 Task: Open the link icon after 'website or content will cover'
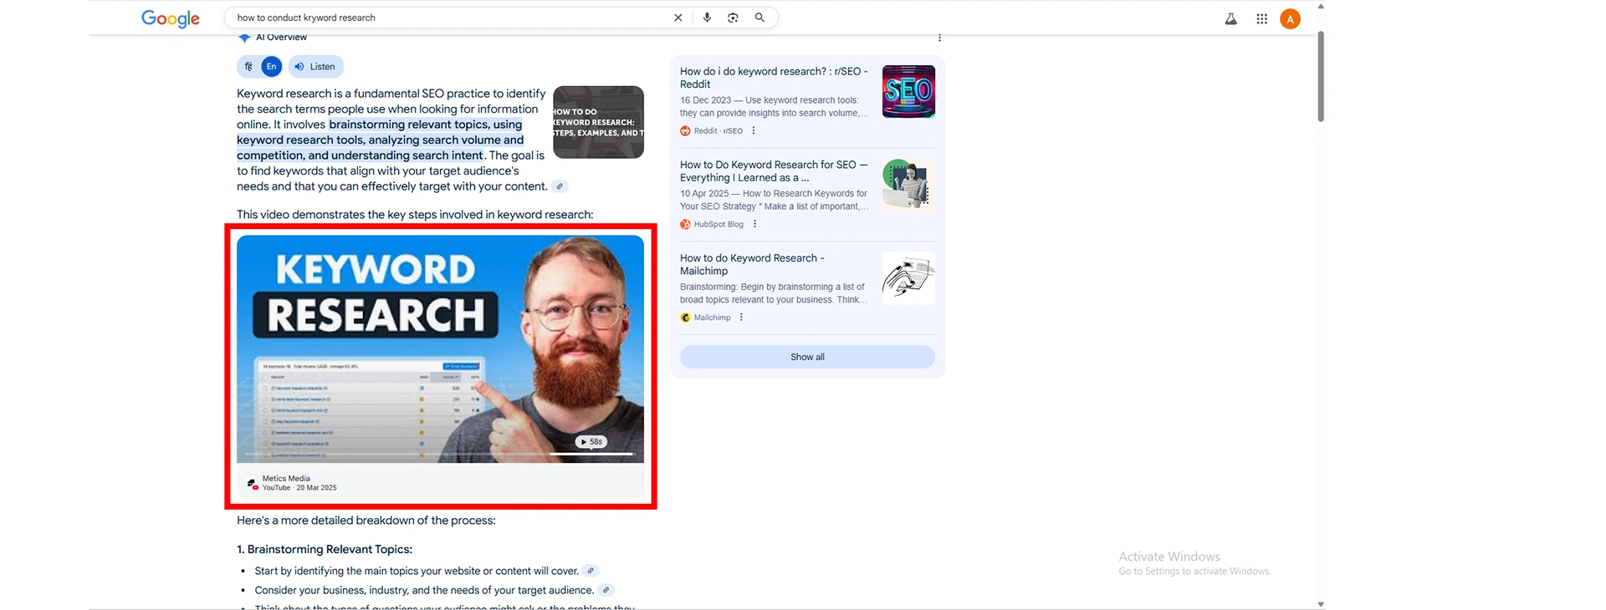pyautogui.click(x=591, y=571)
